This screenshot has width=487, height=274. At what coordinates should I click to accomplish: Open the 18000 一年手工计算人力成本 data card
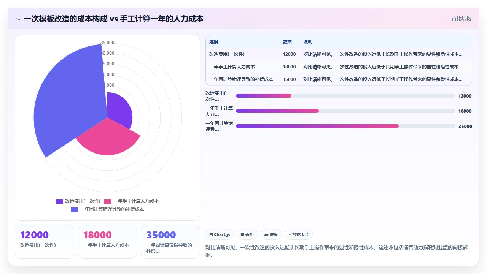click(x=107, y=242)
